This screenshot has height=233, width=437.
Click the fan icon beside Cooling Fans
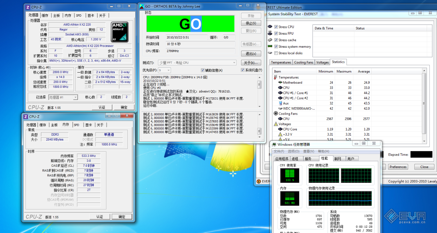pos(276,114)
